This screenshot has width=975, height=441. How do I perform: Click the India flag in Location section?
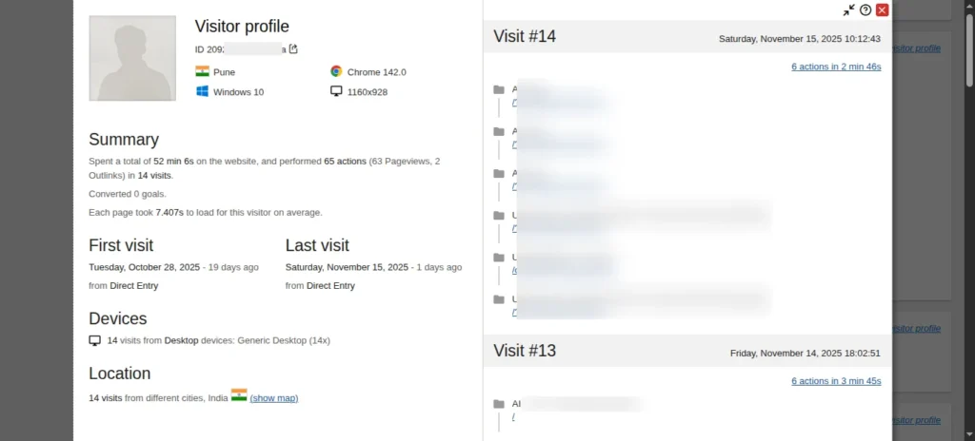239,394
